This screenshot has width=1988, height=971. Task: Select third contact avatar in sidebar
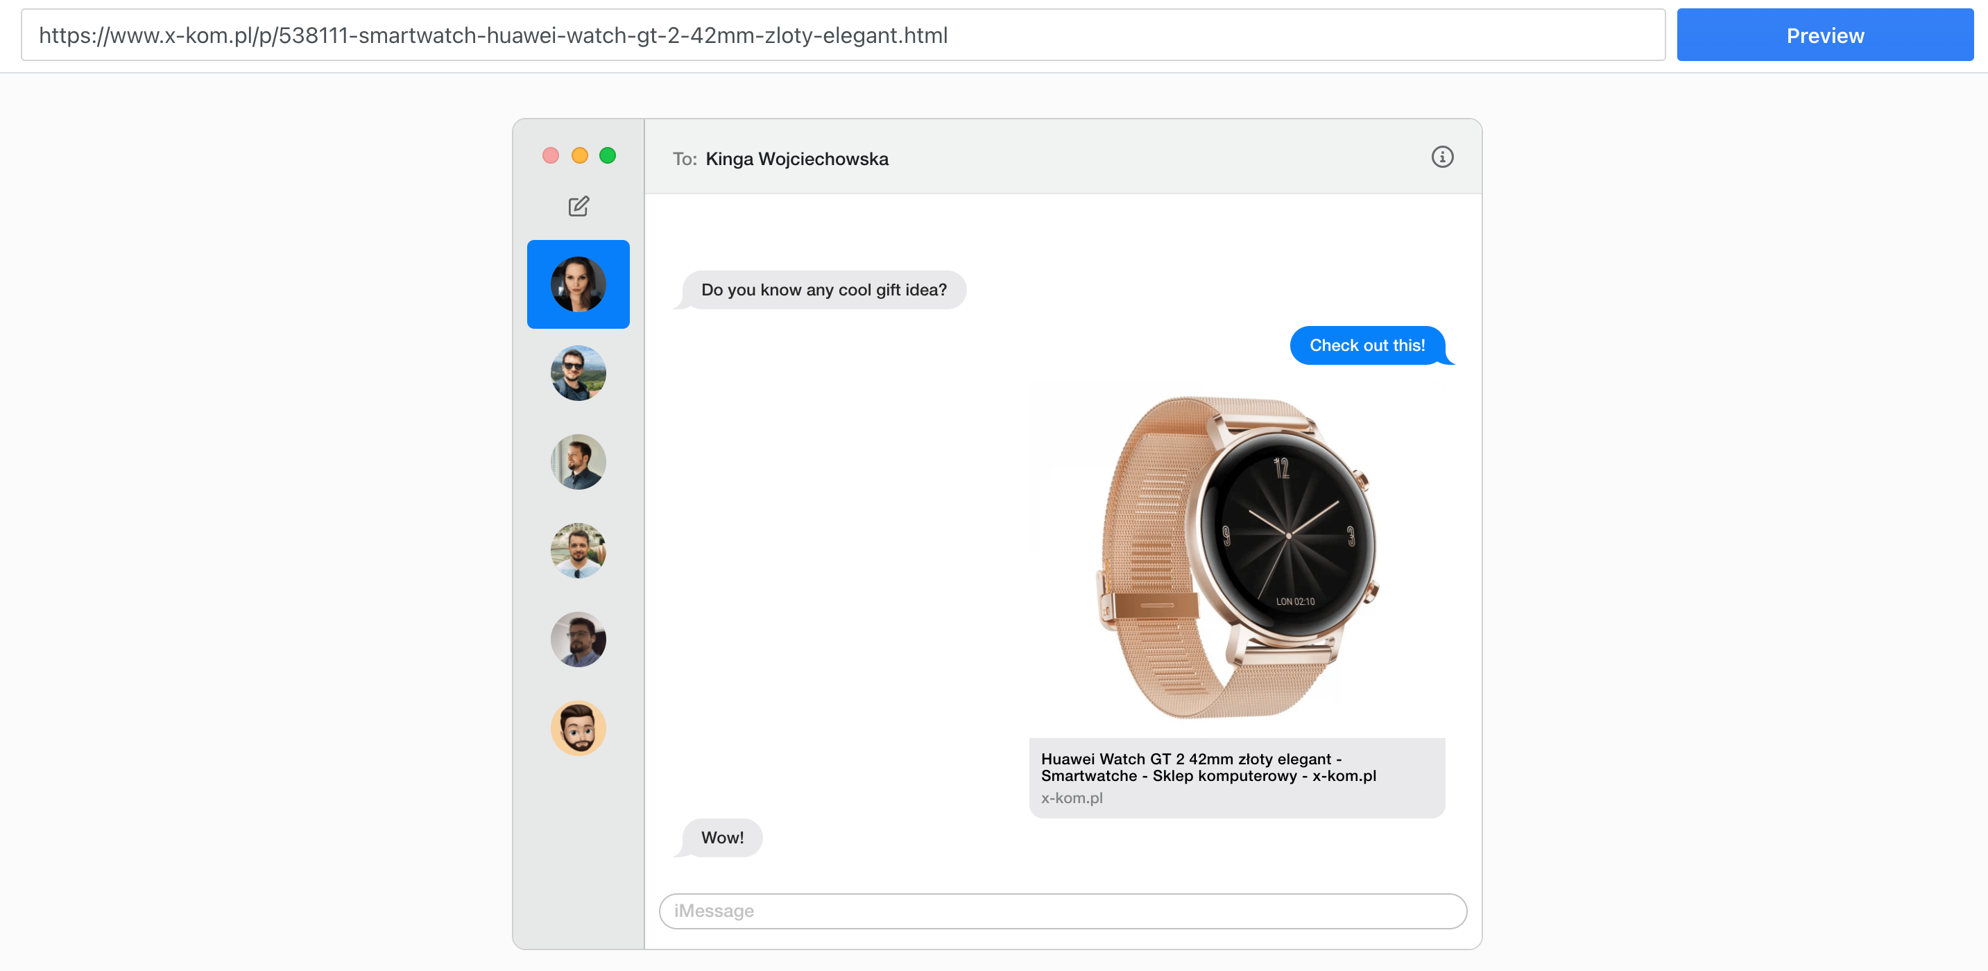pyautogui.click(x=577, y=460)
